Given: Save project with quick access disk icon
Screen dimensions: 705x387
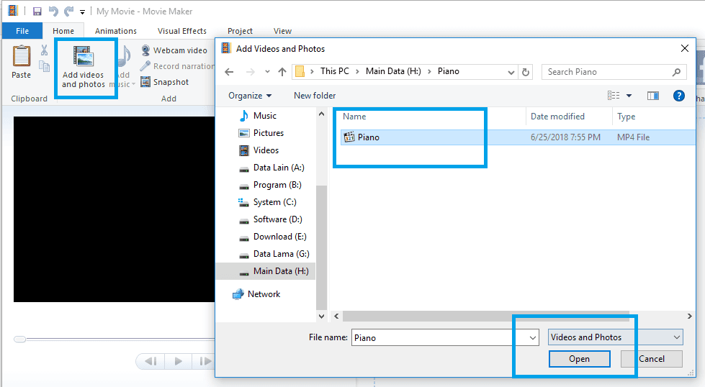Looking at the screenshot, I should pyautogui.click(x=37, y=12).
